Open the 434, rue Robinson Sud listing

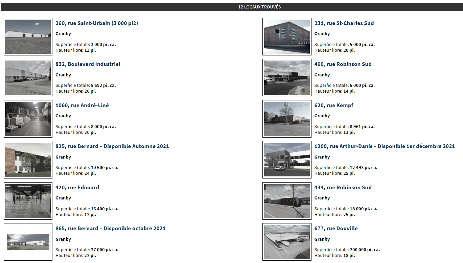point(343,188)
